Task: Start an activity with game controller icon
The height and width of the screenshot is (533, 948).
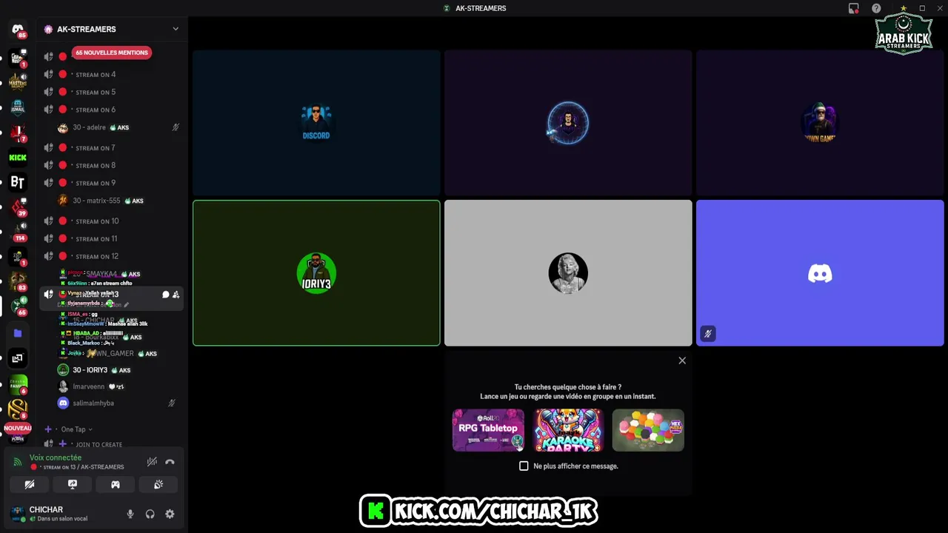Action: point(116,484)
